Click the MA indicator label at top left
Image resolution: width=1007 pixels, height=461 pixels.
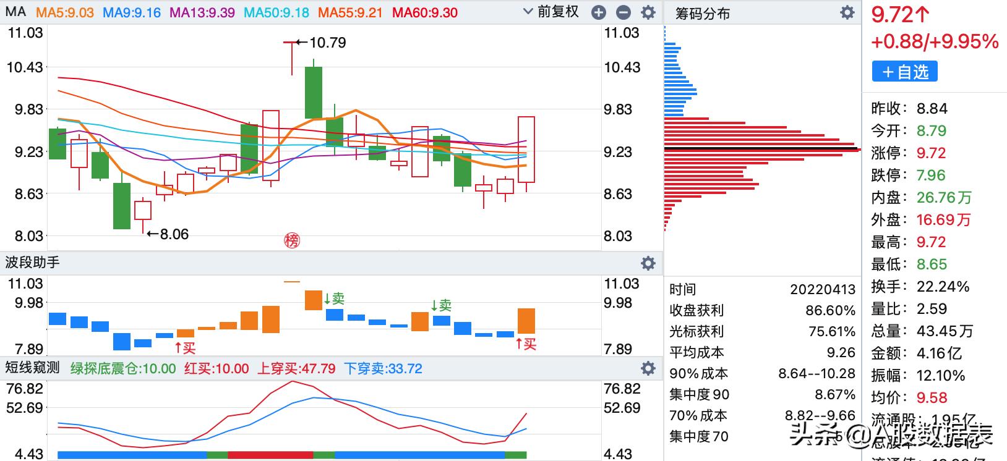tap(15, 12)
